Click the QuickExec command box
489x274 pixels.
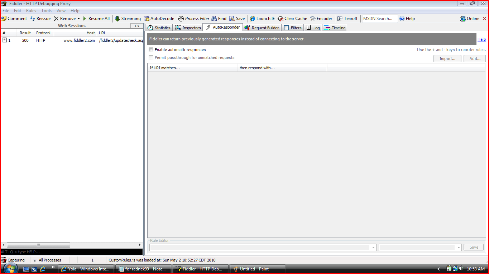tap(72, 252)
